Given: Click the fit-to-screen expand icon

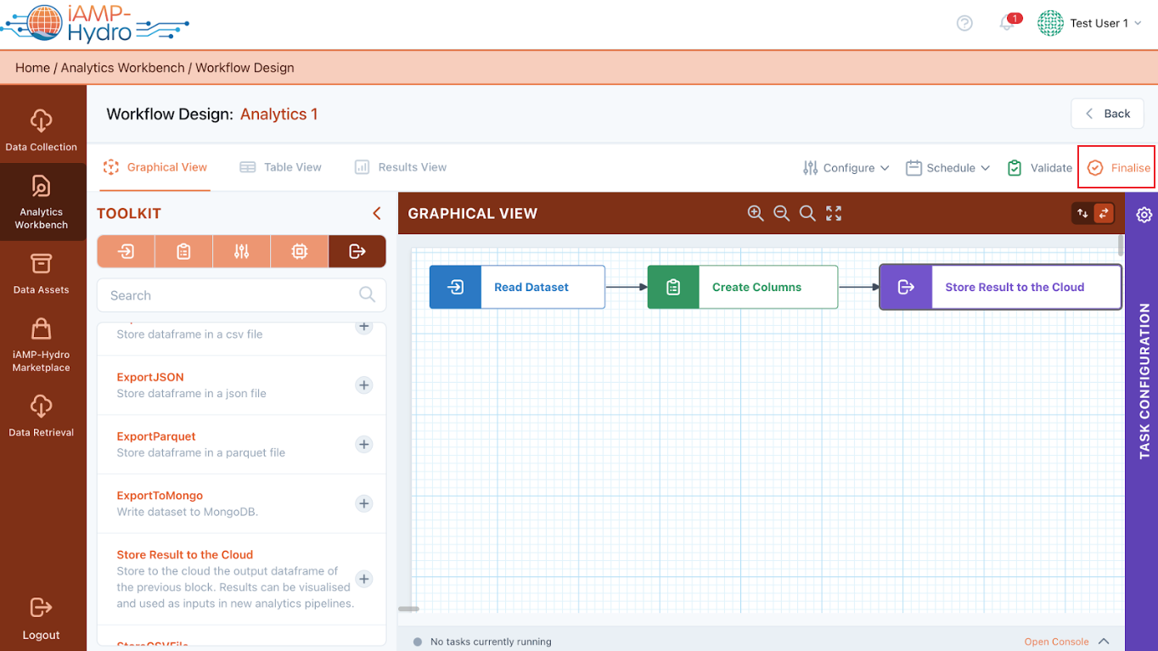Looking at the screenshot, I should point(834,213).
